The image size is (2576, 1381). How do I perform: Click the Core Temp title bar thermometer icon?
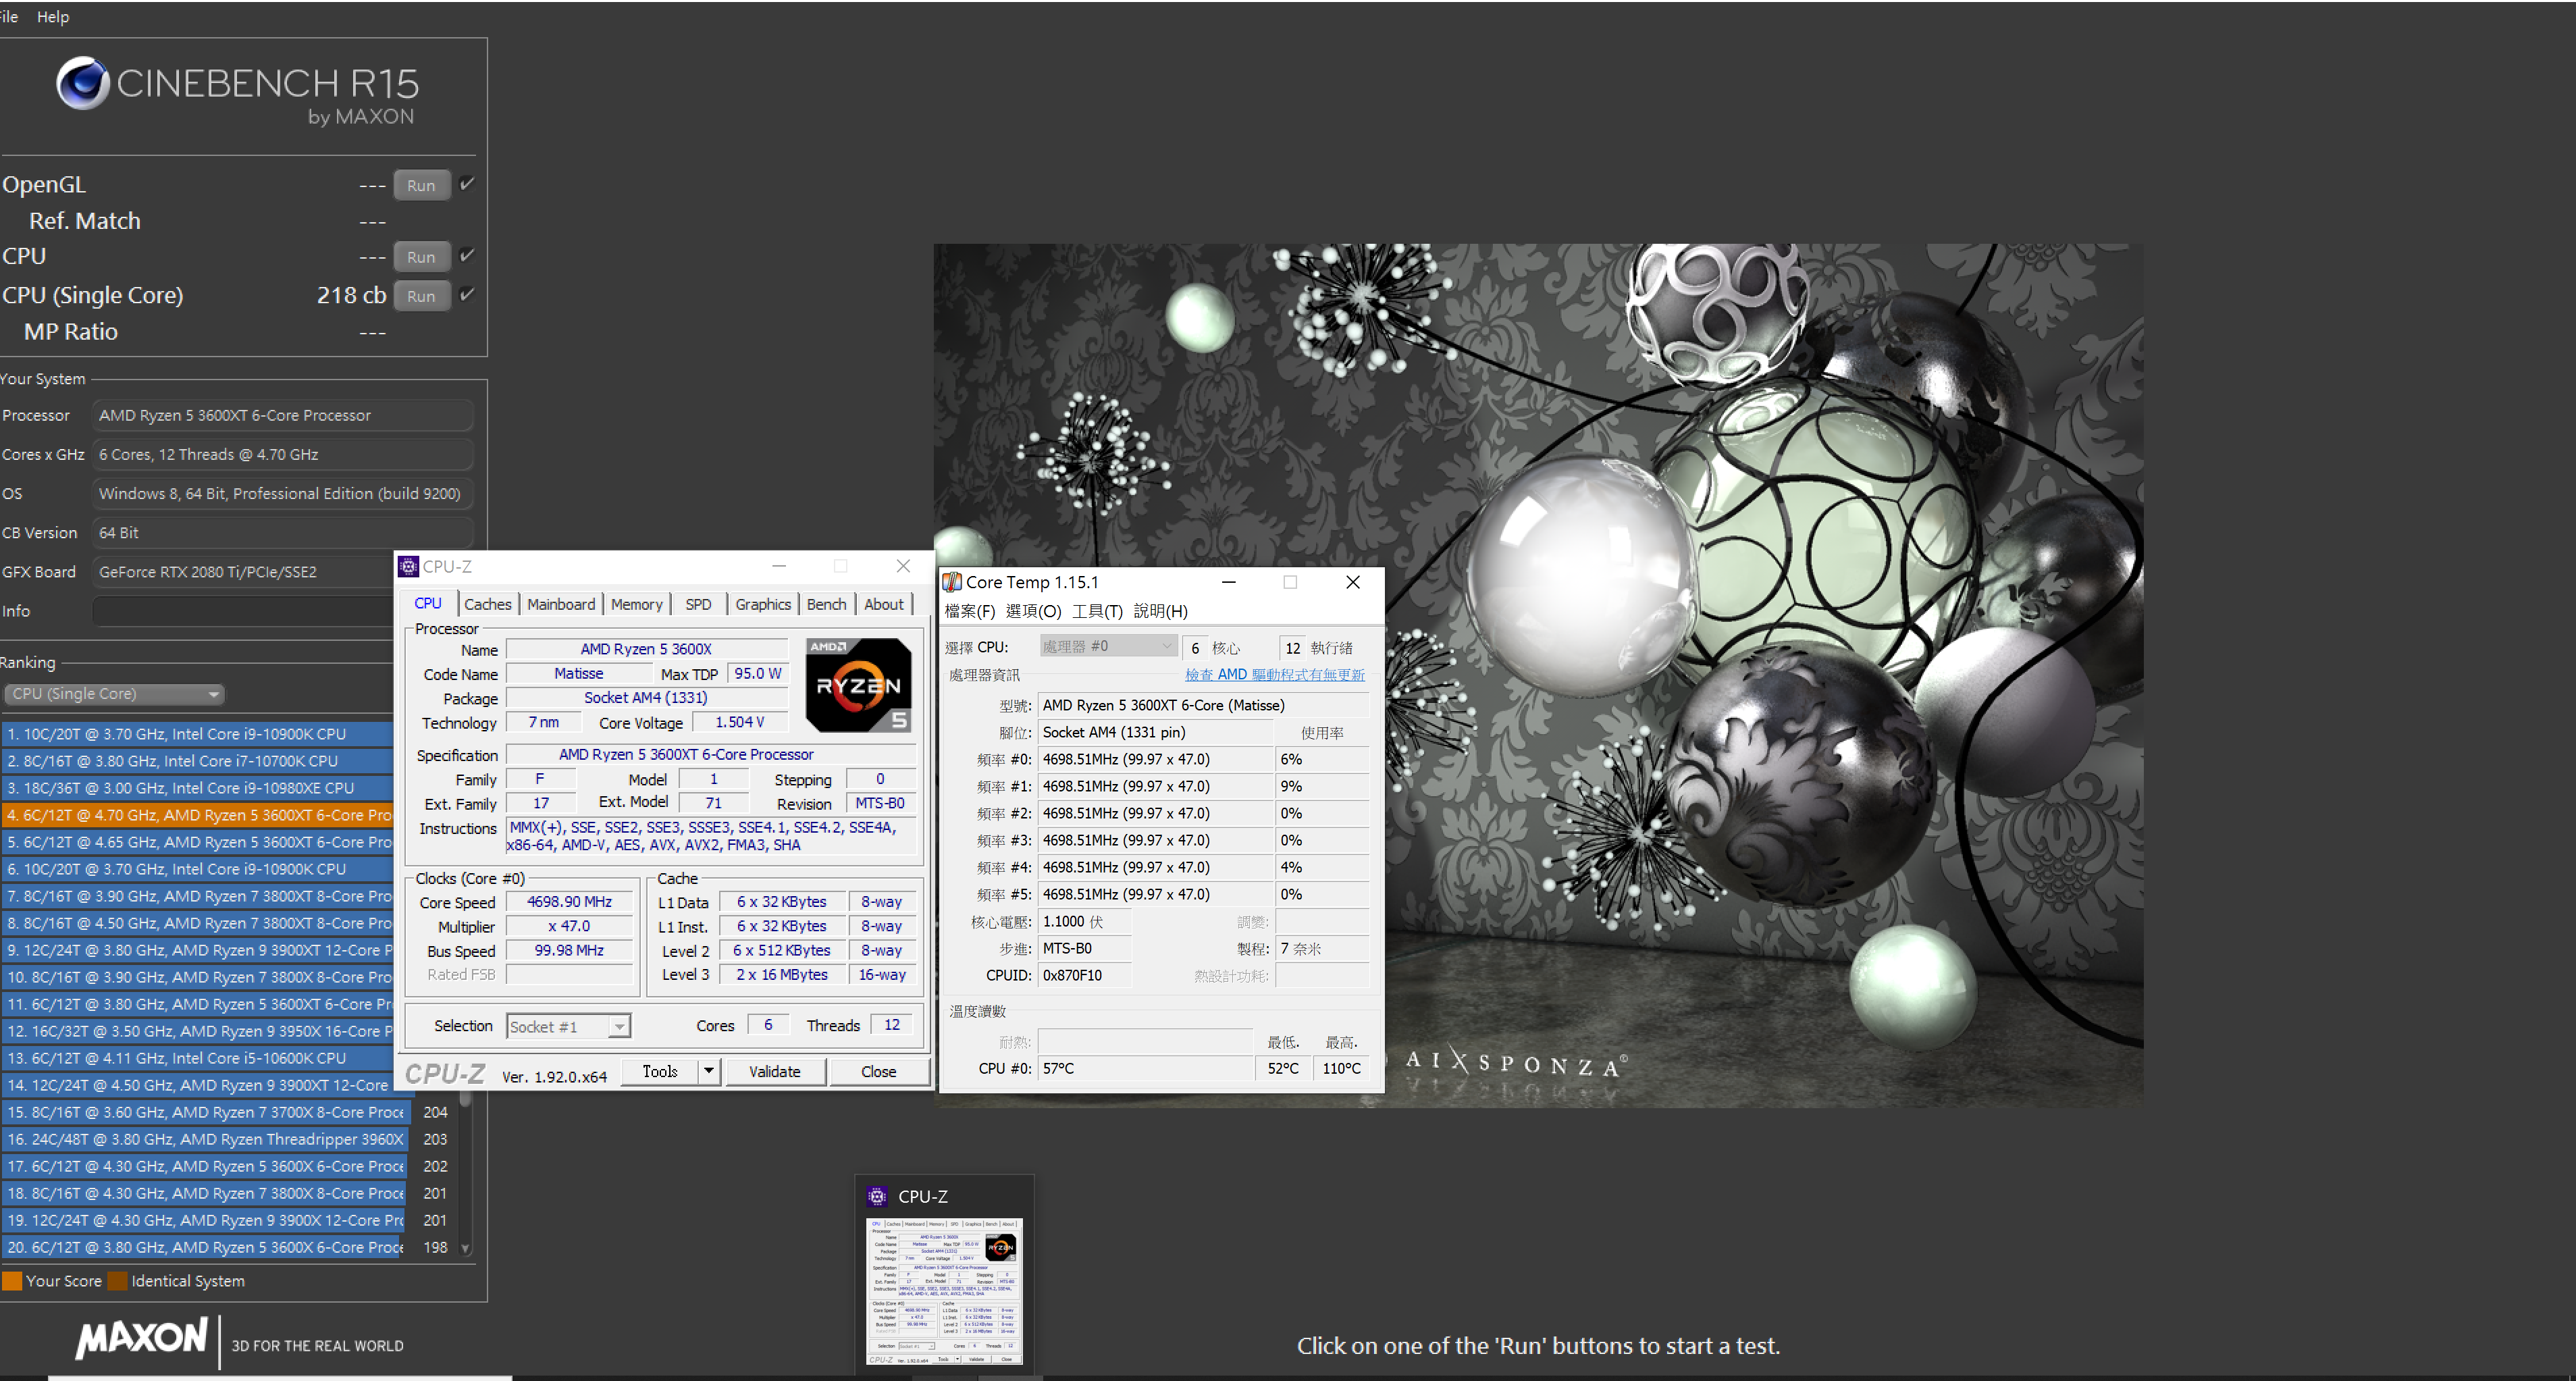(x=952, y=582)
